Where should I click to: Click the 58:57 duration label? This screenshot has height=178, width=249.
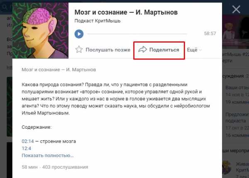pyautogui.click(x=210, y=34)
